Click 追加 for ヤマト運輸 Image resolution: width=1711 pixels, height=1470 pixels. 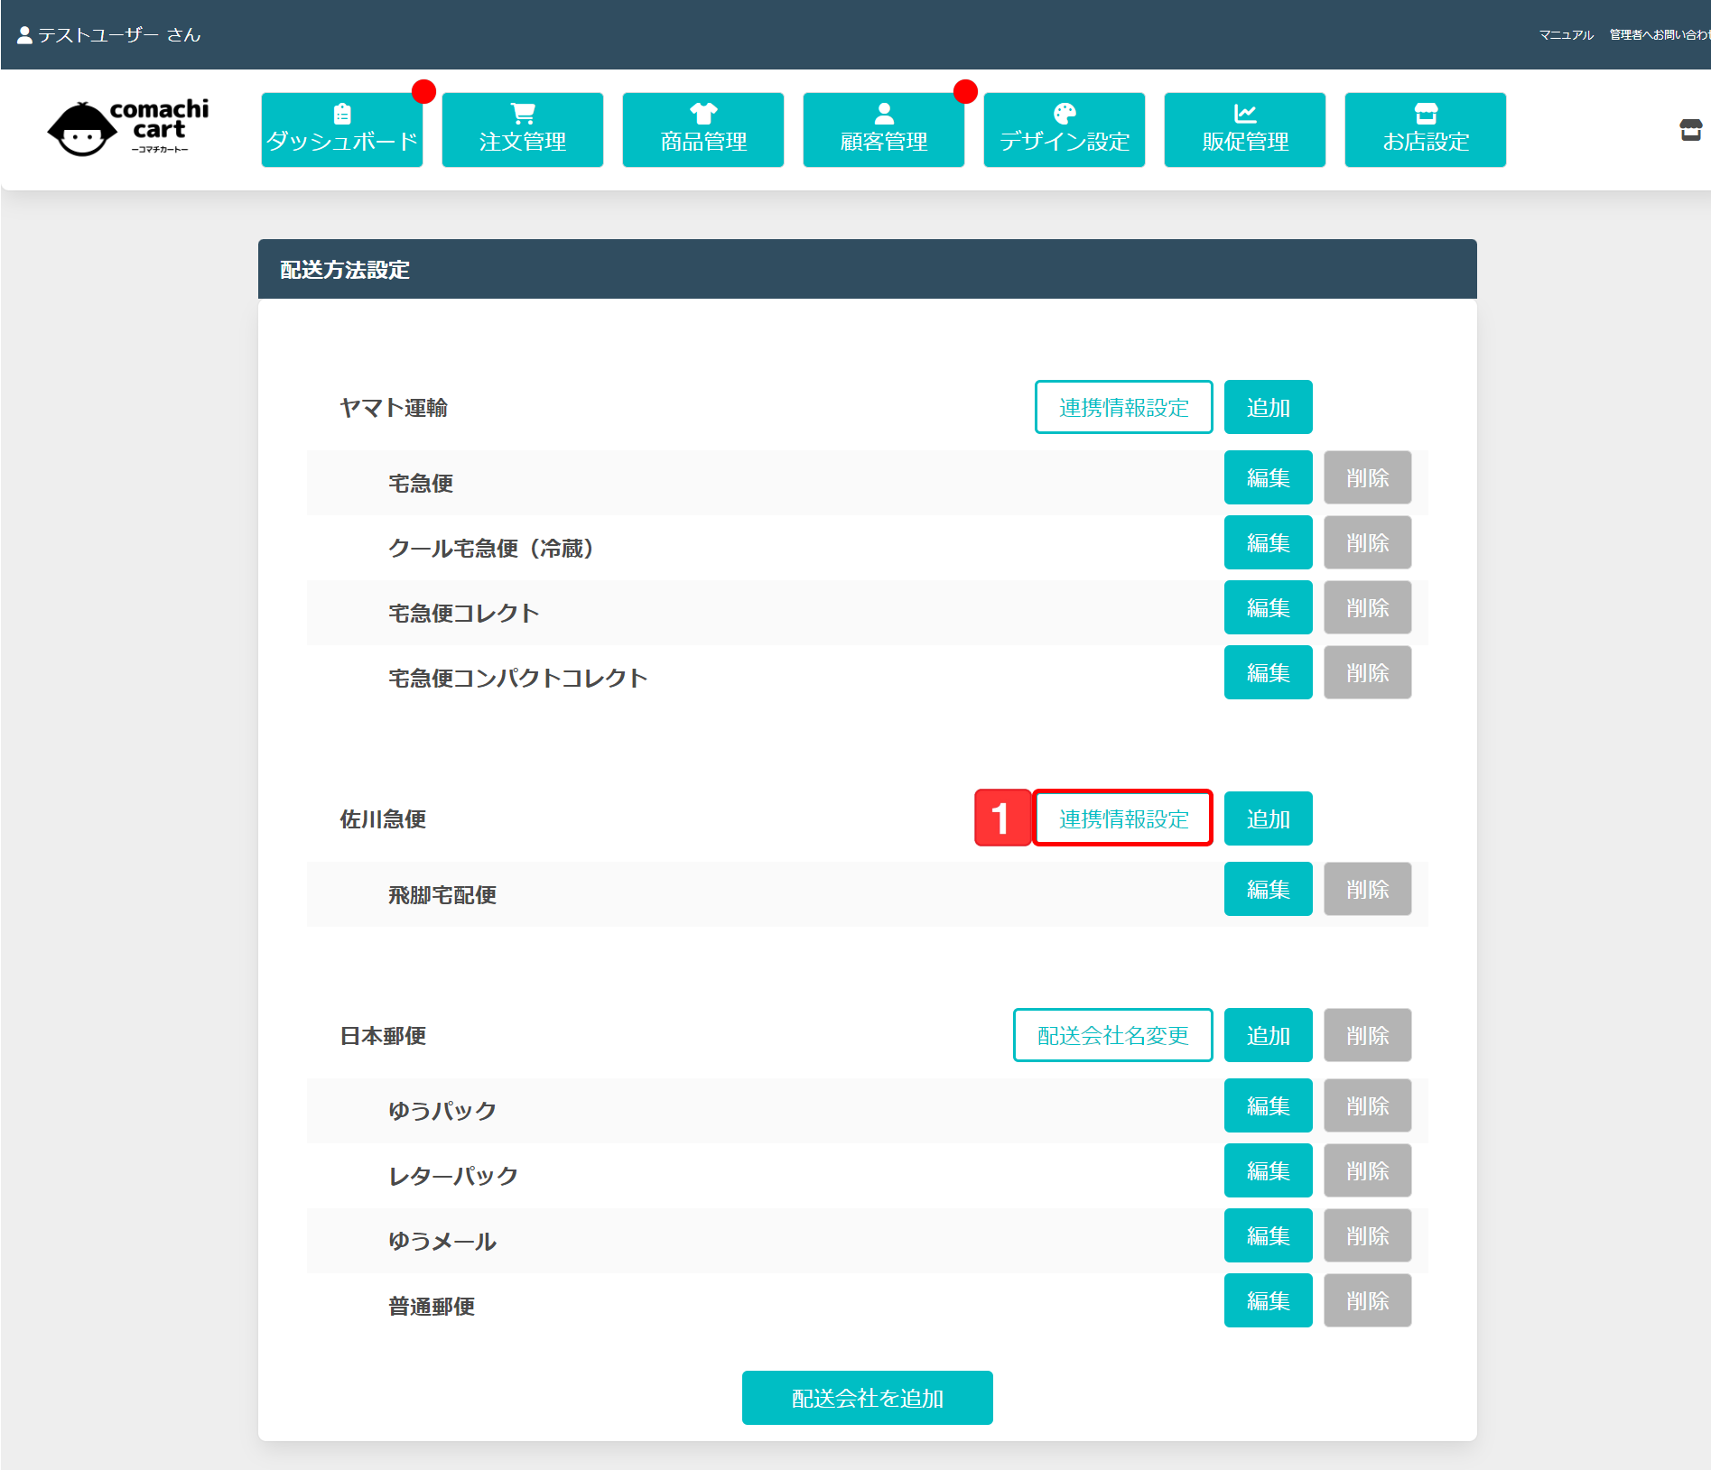[1268, 407]
